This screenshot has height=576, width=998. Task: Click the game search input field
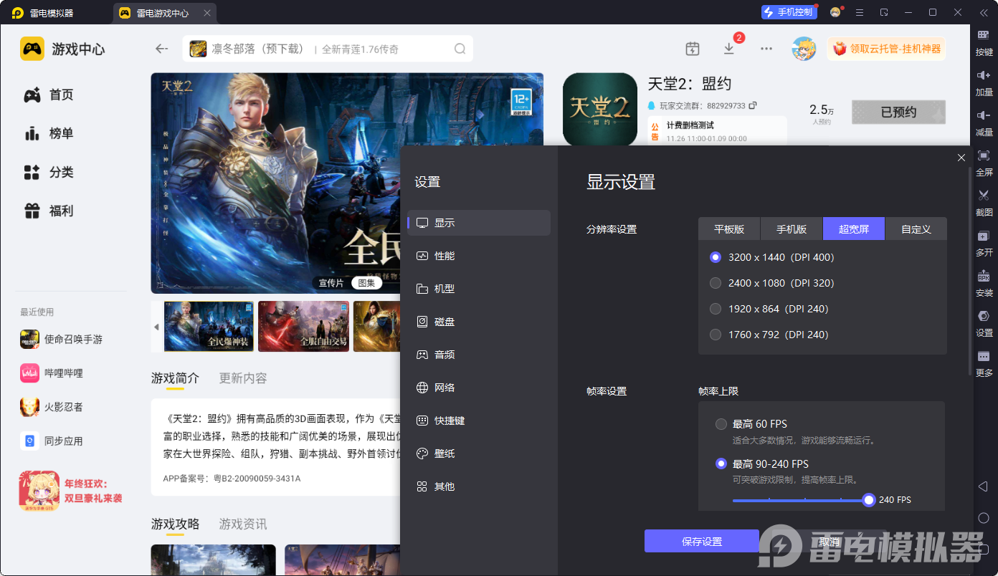328,49
